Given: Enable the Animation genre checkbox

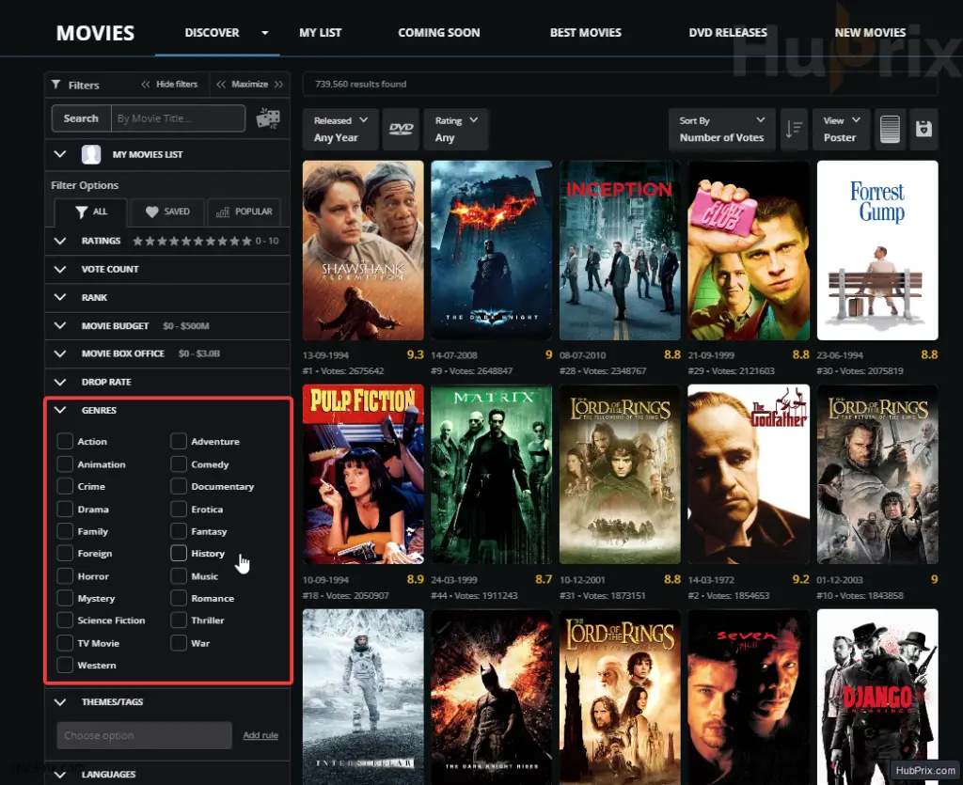Looking at the screenshot, I should (65, 464).
